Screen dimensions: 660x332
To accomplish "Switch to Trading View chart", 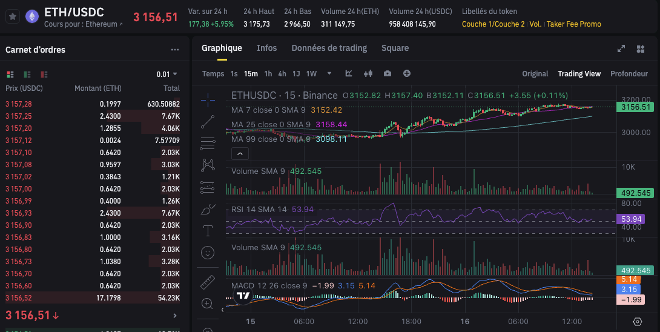I will pos(579,74).
